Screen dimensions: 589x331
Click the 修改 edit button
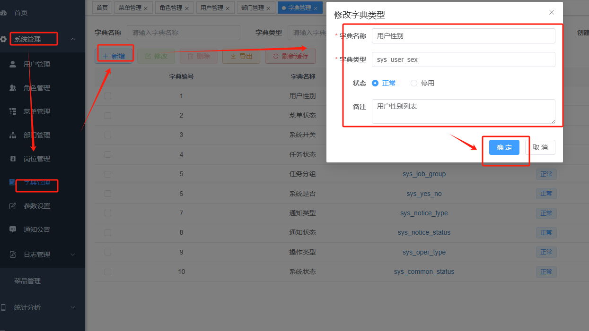pos(156,56)
